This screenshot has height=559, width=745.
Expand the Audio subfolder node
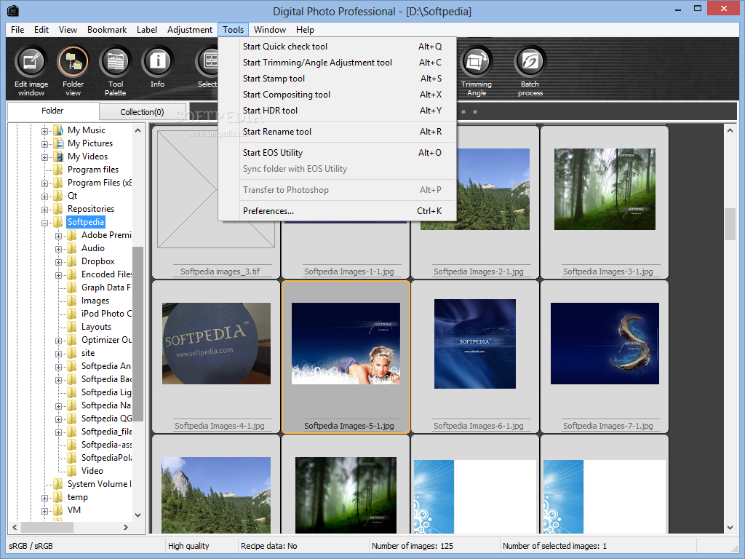click(58, 249)
